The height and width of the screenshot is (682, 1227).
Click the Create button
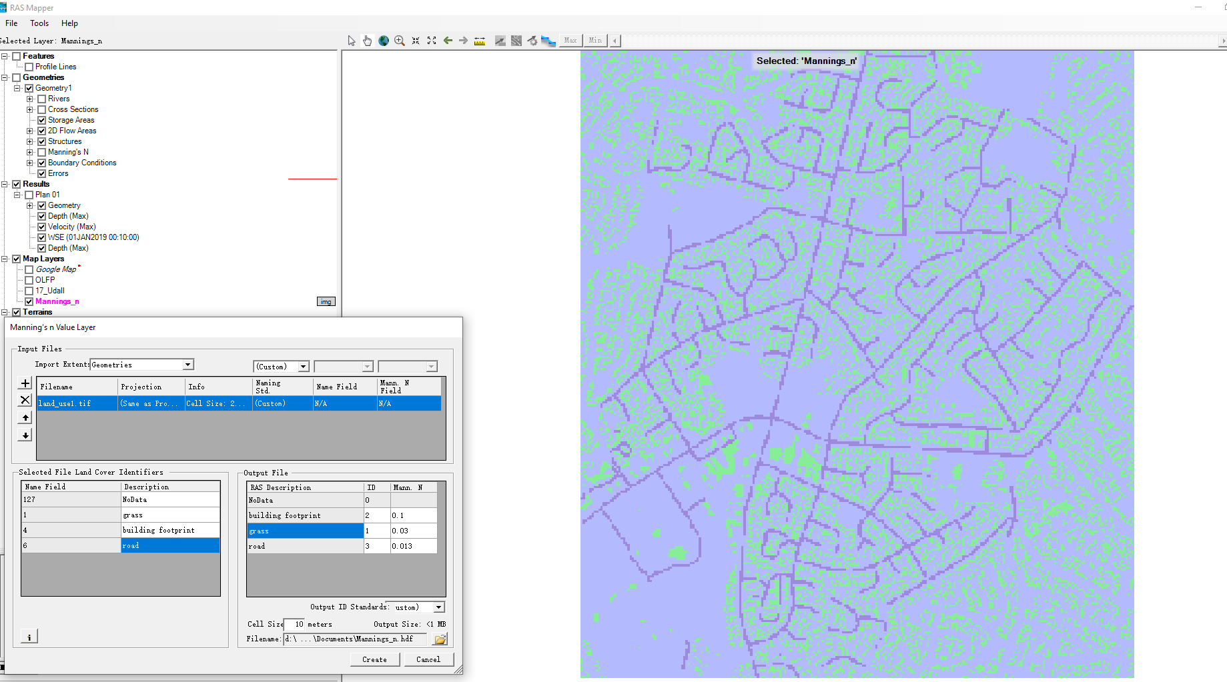click(375, 659)
